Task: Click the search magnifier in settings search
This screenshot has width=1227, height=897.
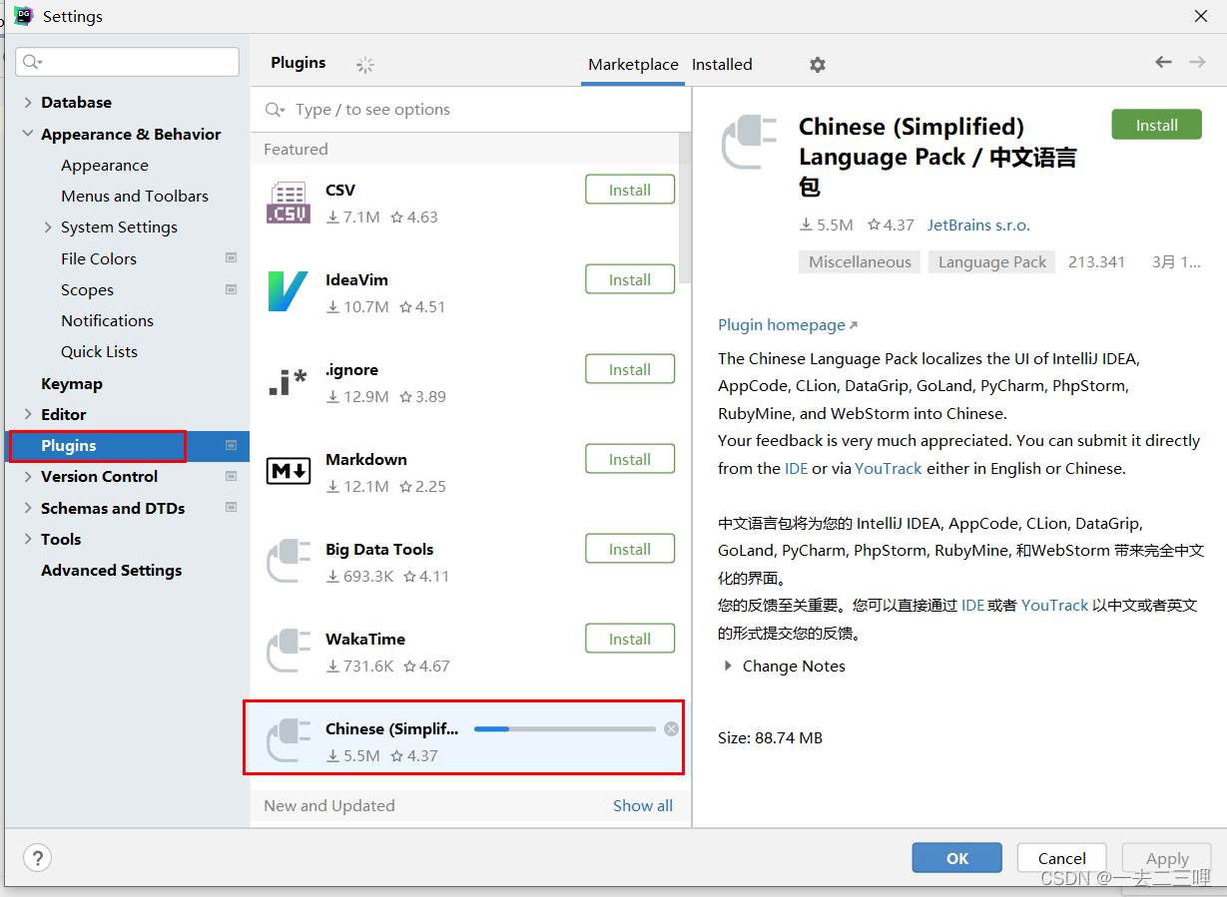Action: (31, 62)
